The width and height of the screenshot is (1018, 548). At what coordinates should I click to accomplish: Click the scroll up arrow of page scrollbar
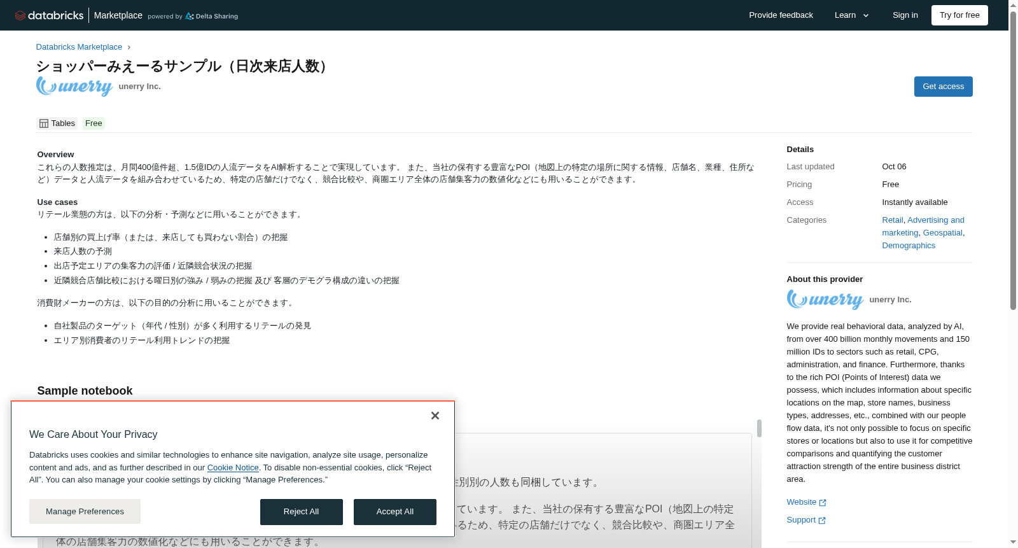[1013, 4]
